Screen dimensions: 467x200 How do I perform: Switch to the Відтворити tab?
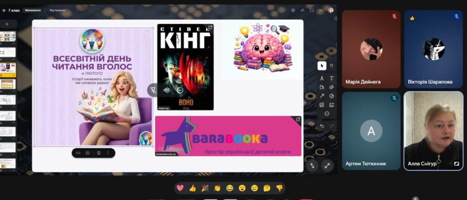pyautogui.click(x=57, y=10)
